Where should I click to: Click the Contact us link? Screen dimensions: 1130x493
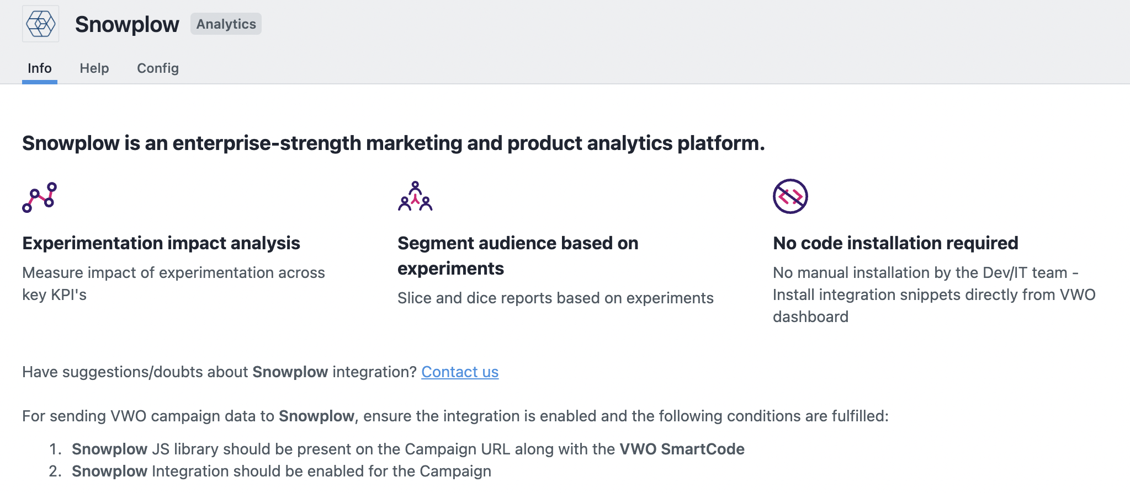pos(460,372)
